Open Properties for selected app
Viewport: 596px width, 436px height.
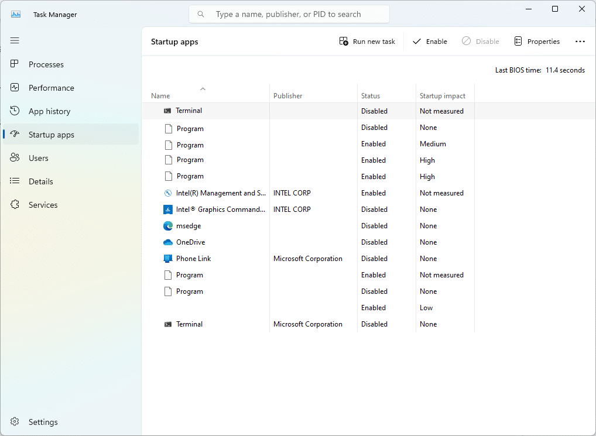[x=537, y=42]
